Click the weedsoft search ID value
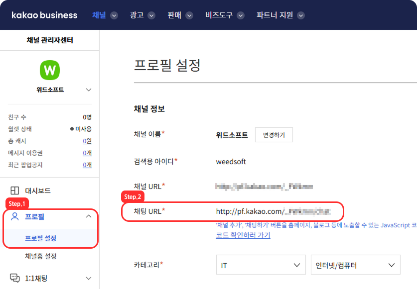This screenshot has height=289, width=417. pyautogui.click(x=231, y=162)
